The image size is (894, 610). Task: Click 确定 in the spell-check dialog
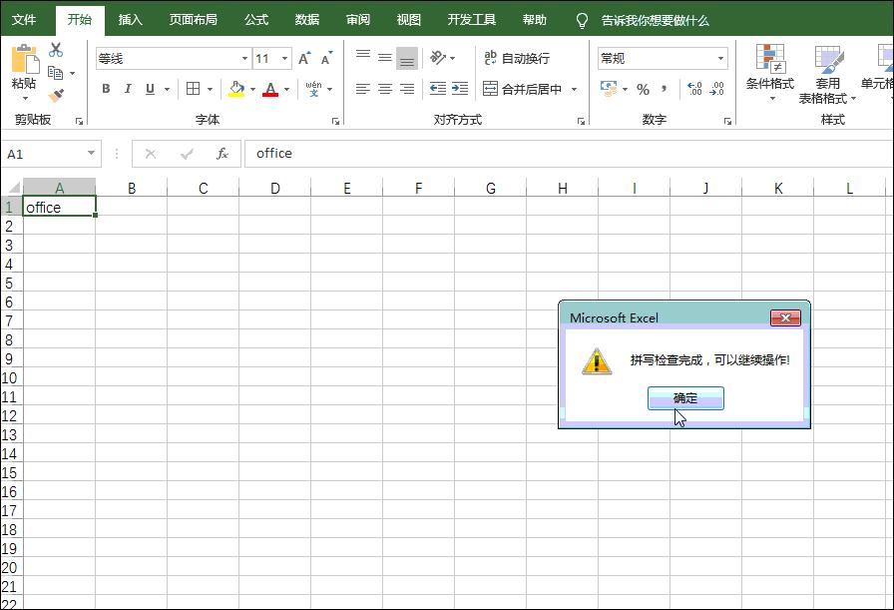(685, 398)
